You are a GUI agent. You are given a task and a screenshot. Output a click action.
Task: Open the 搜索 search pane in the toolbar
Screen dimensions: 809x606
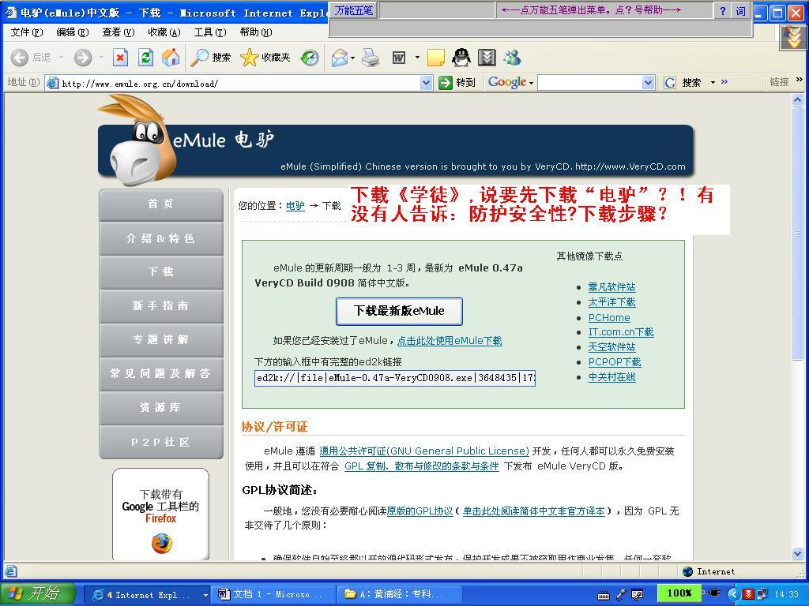210,57
